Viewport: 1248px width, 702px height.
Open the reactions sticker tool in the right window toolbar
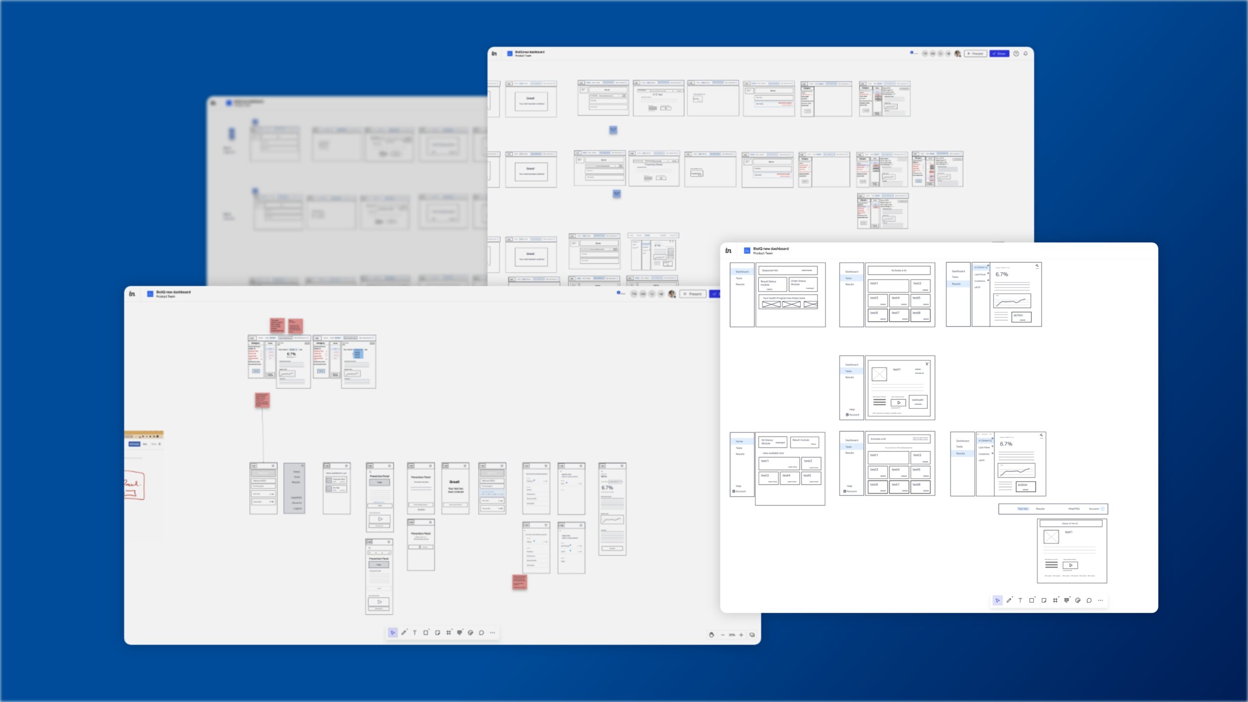pyautogui.click(x=1078, y=601)
